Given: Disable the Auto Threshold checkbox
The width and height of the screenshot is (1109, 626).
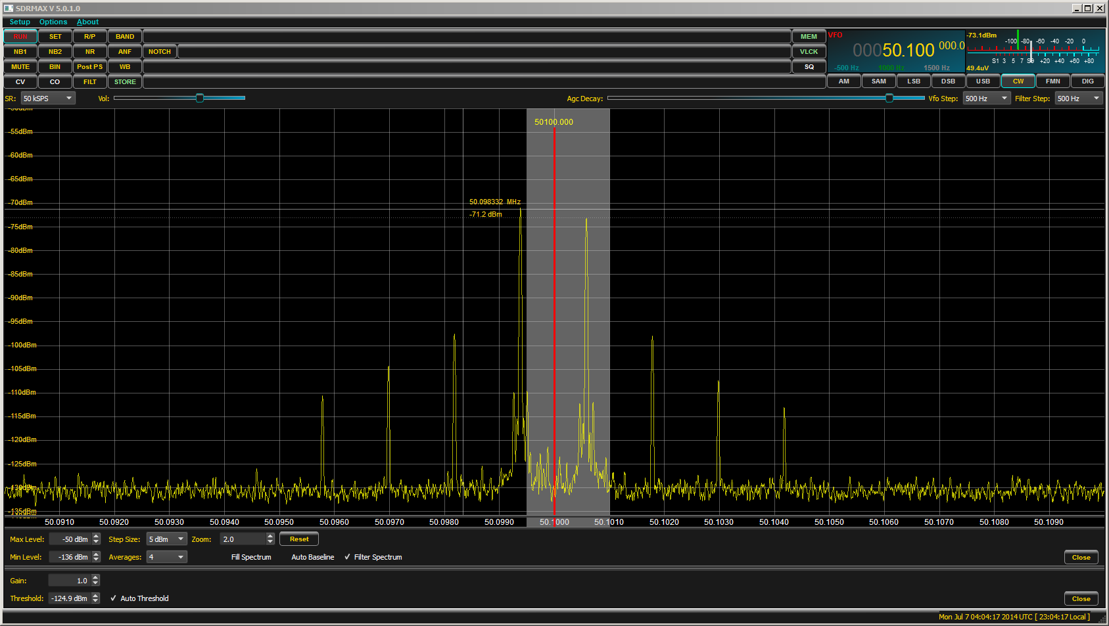Looking at the screenshot, I should 114,598.
